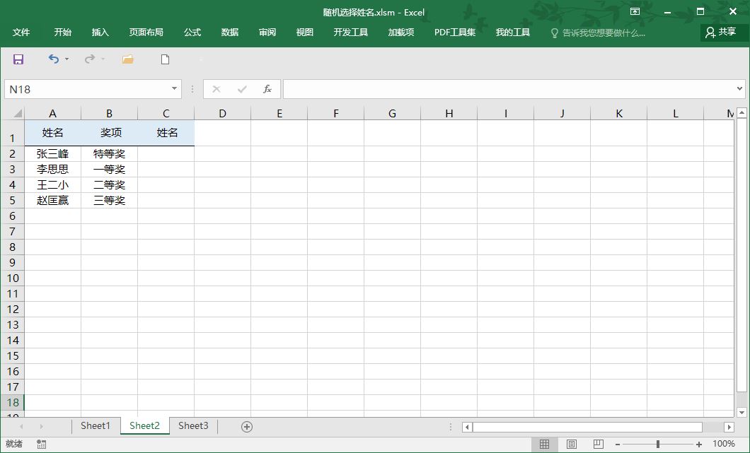This screenshot has width=750, height=453.
Task: Open the Insert Function fx dialog
Action: click(267, 89)
